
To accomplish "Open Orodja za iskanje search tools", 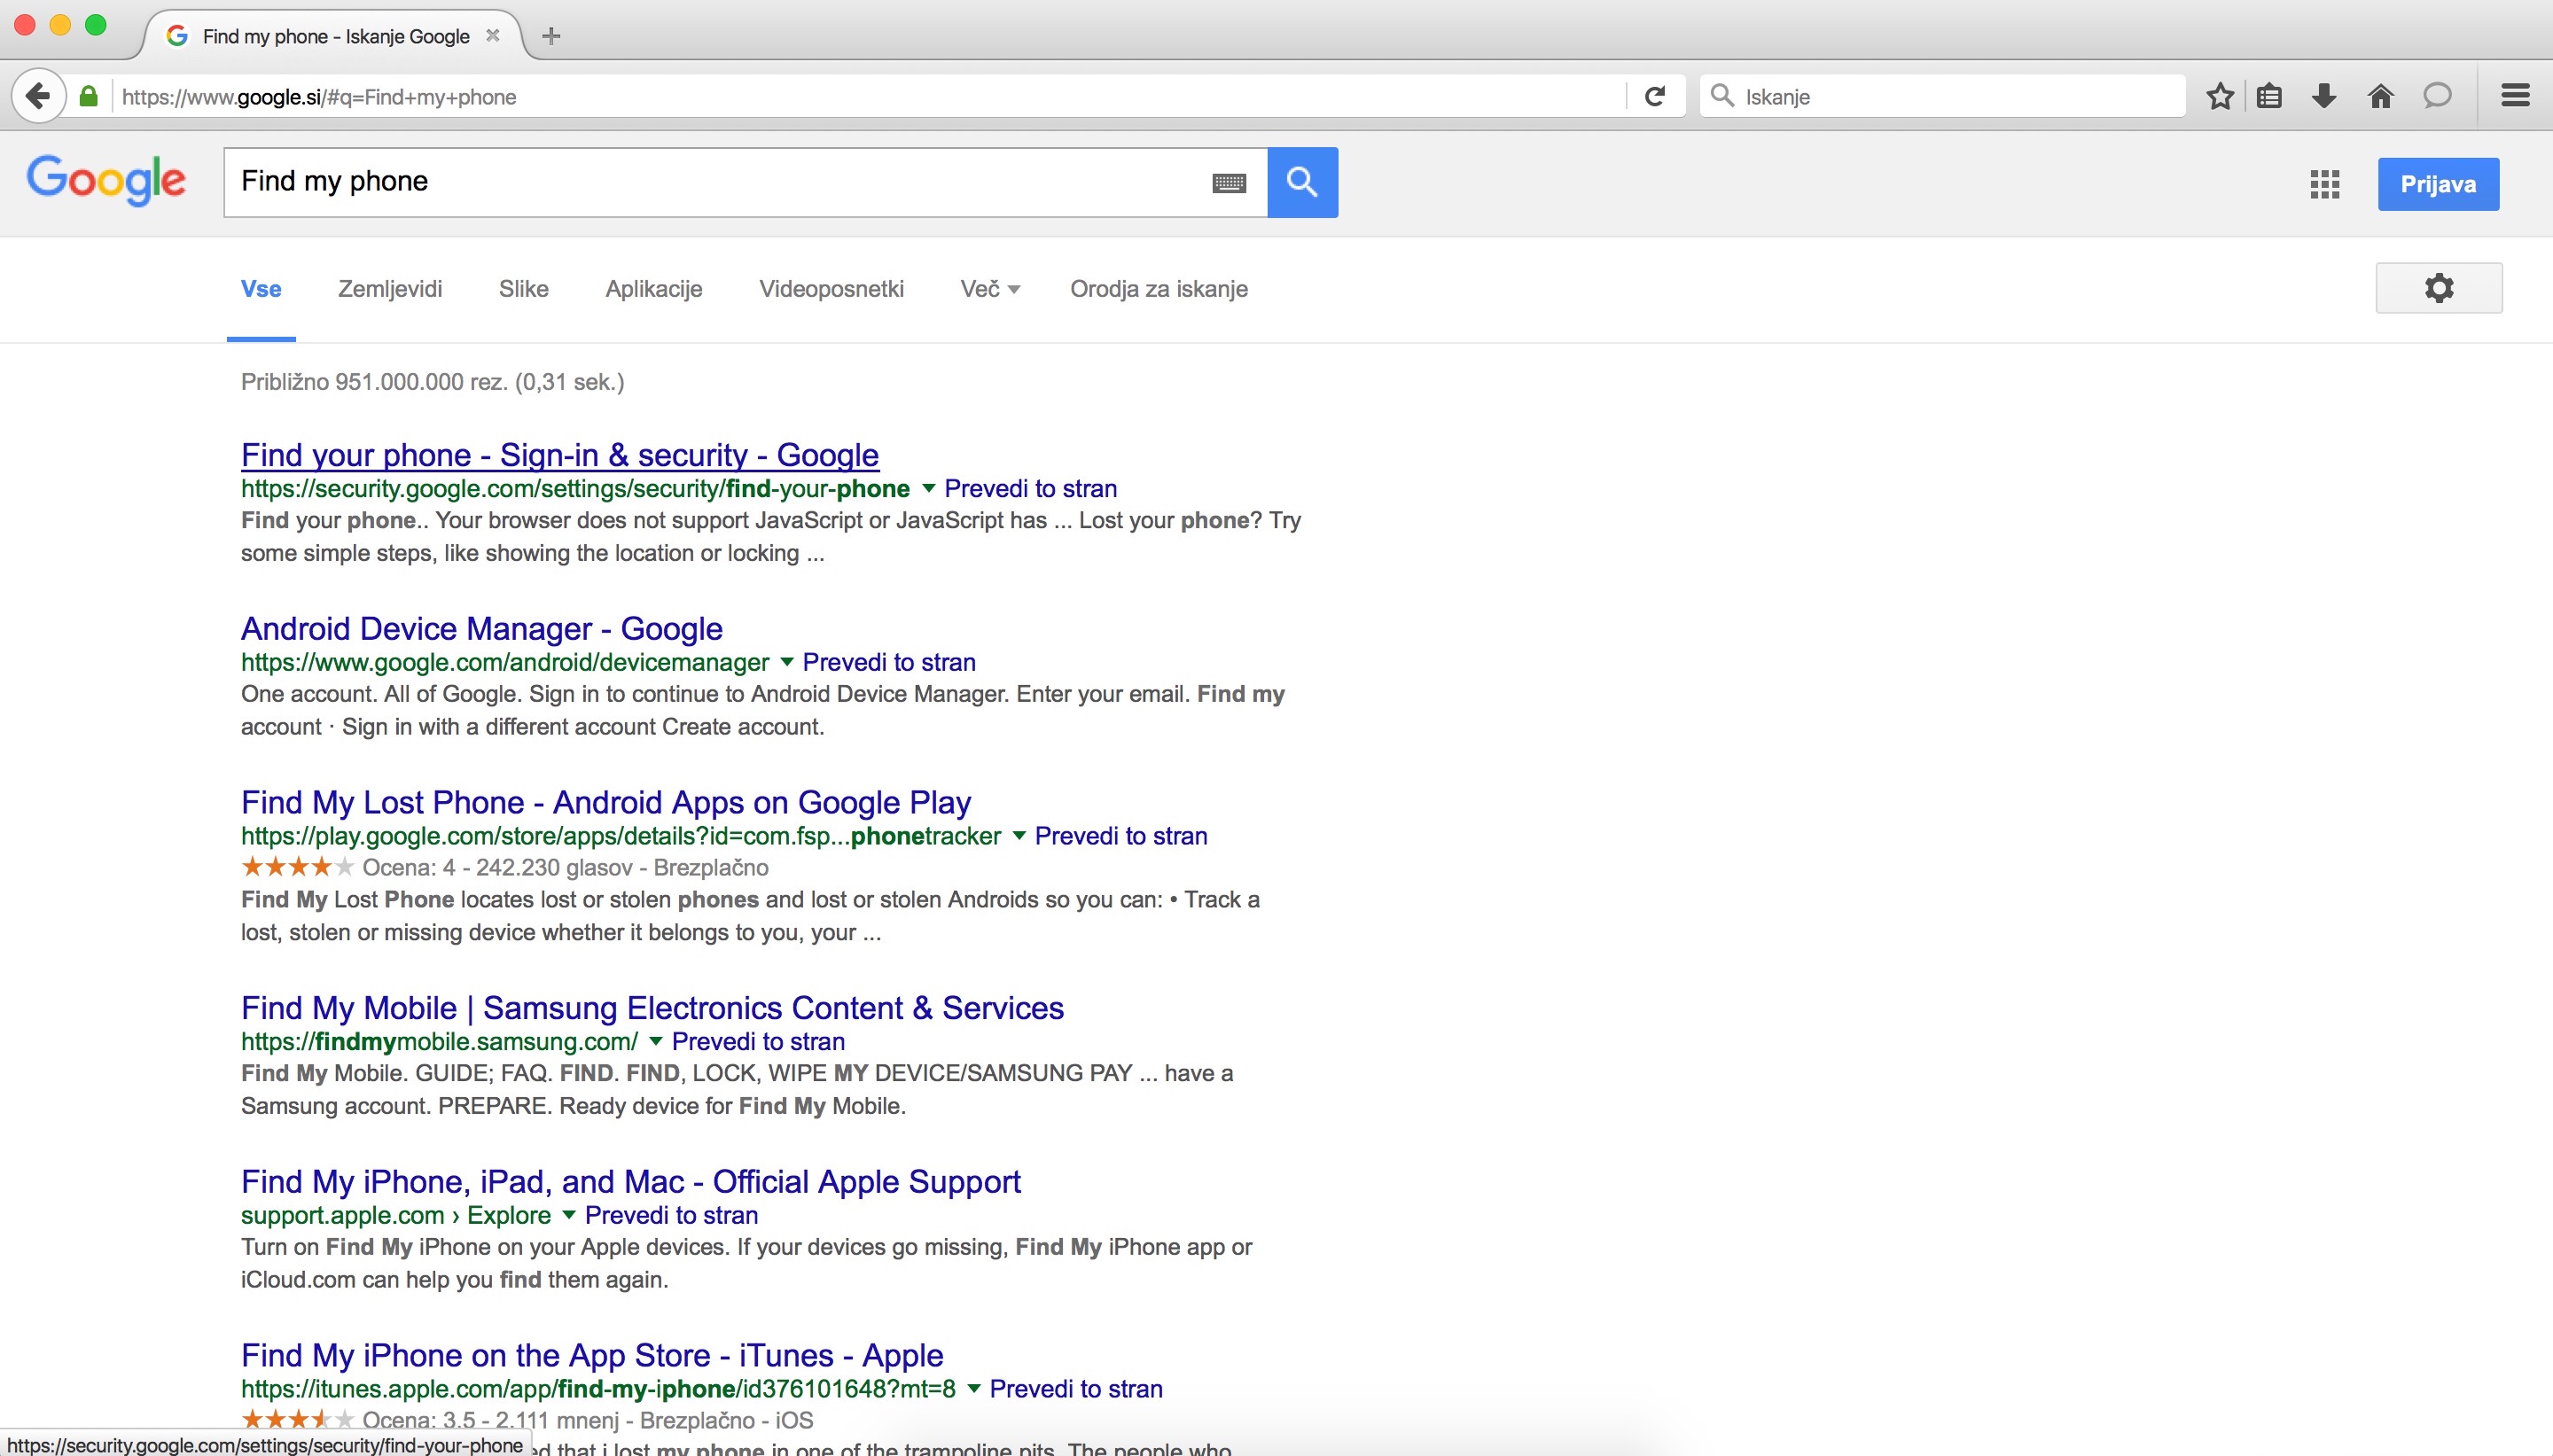I will pos(1159,289).
